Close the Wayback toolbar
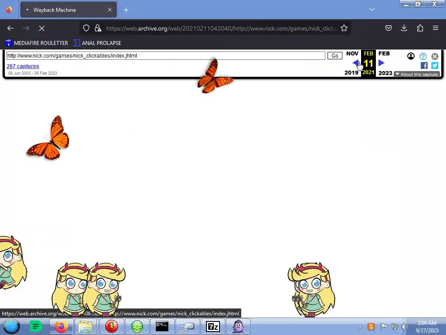 click(435, 56)
